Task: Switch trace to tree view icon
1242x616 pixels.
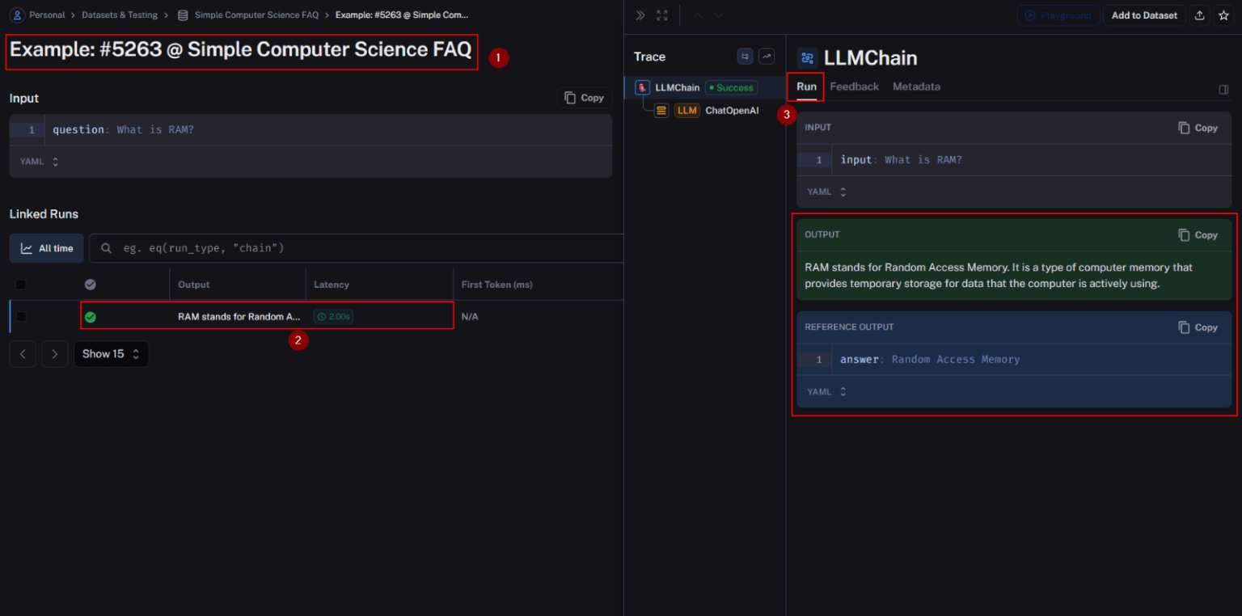Action: point(745,57)
